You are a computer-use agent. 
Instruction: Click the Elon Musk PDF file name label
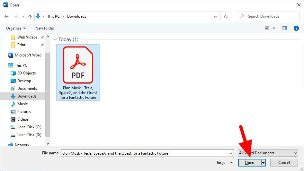pos(78,93)
